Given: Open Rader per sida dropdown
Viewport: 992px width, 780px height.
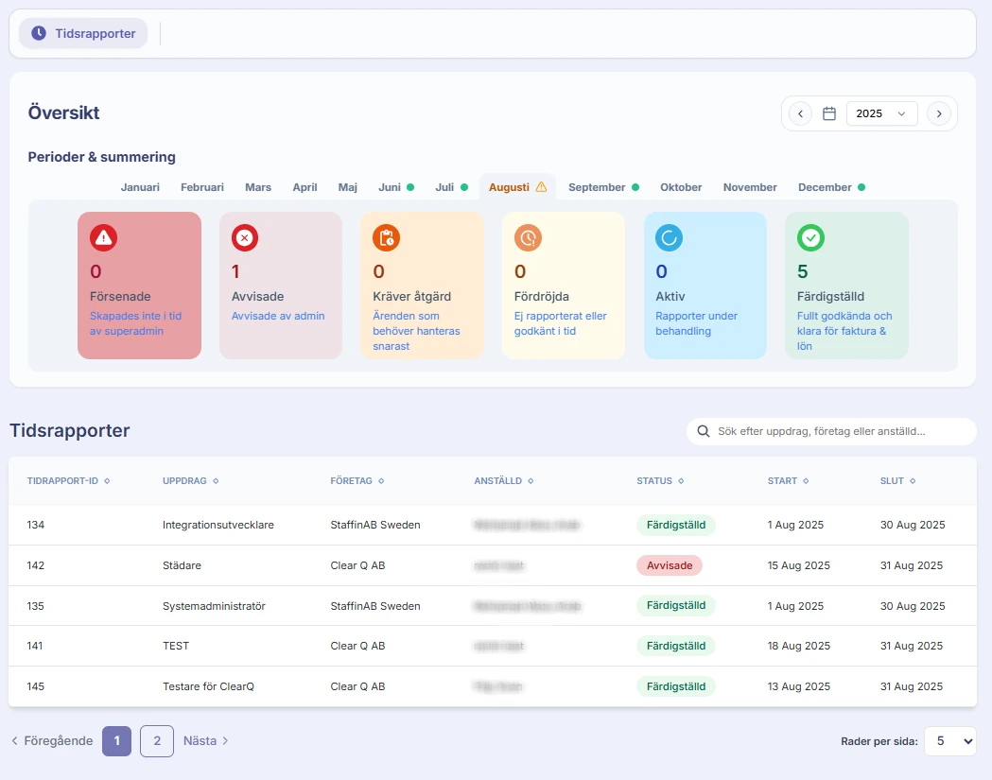Looking at the screenshot, I should click(950, 741).
